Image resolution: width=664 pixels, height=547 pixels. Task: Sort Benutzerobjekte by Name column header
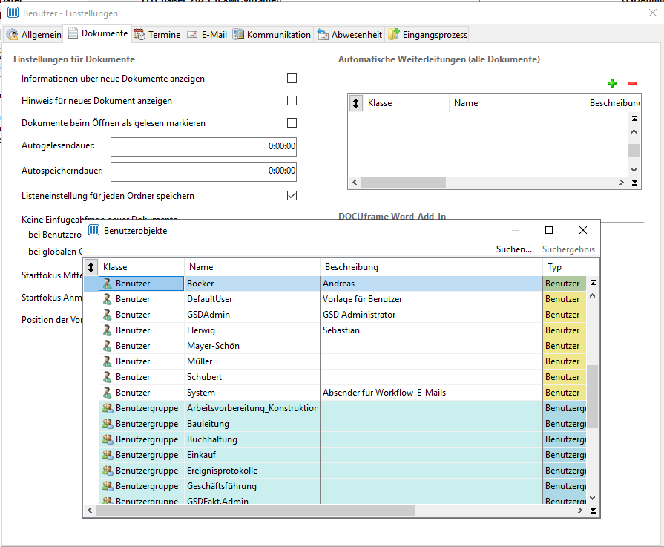pos(252,267)
